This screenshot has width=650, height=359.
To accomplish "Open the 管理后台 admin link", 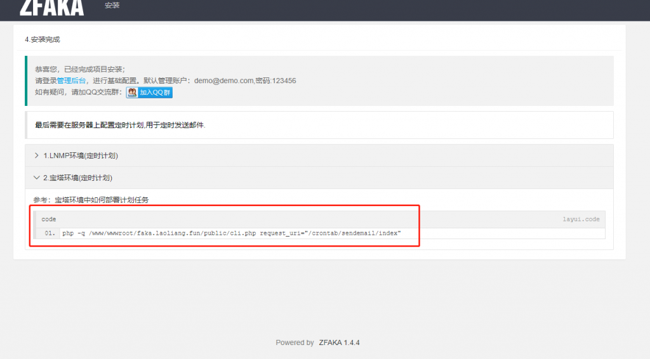I will tap(71, 81).
